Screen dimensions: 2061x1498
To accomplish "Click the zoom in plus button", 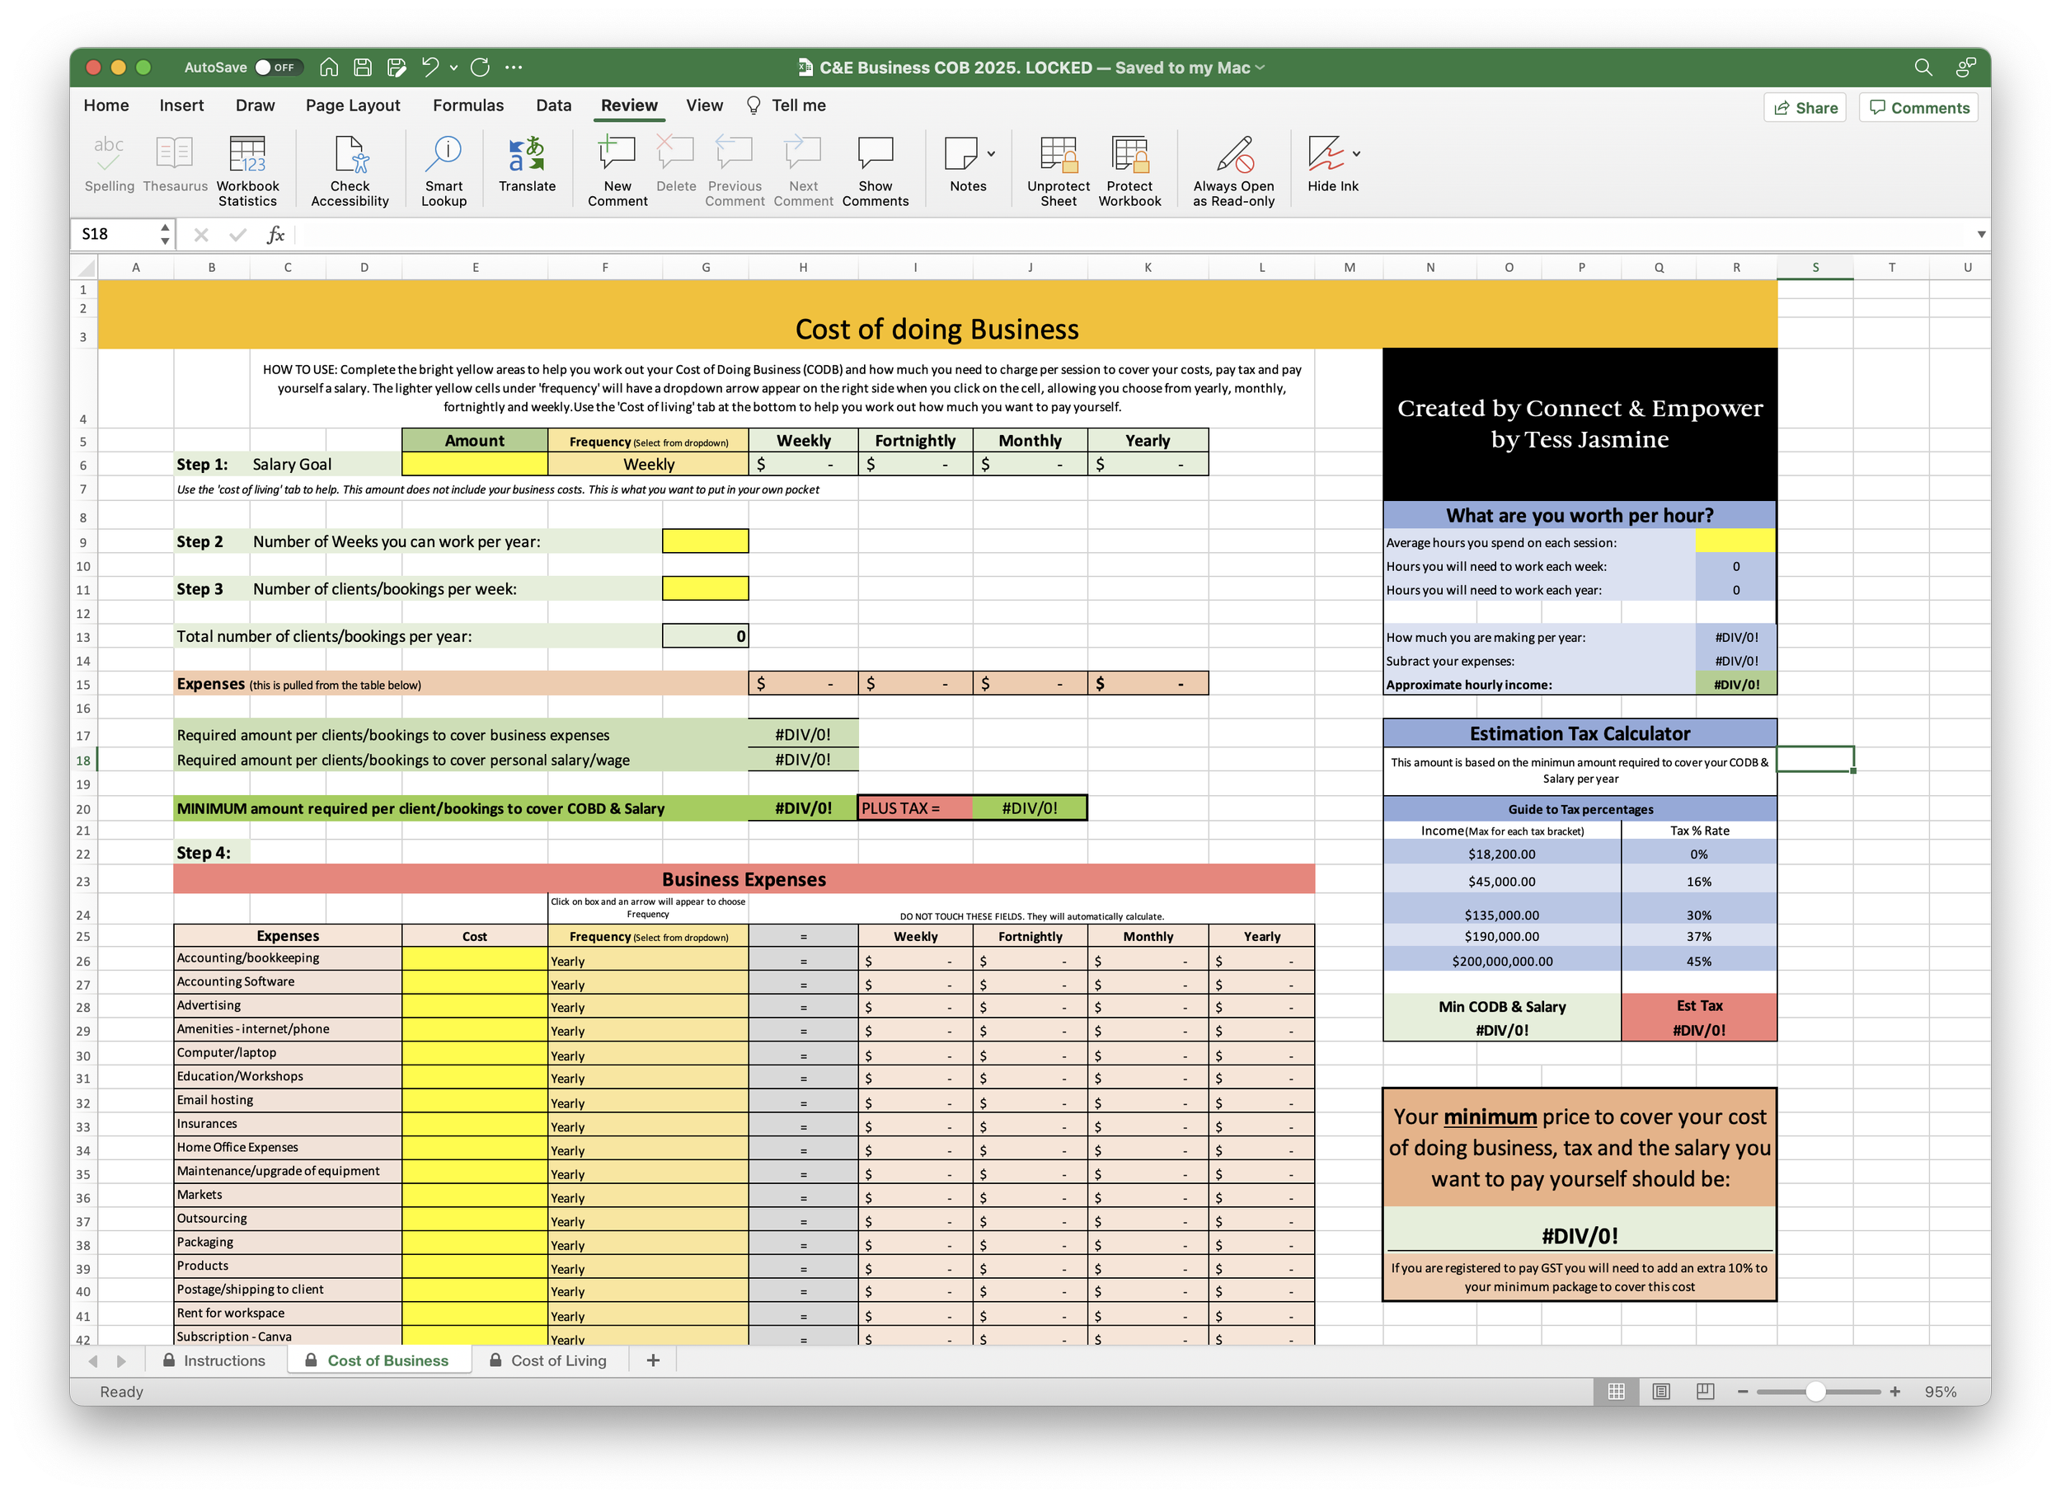I will click(x=1894, y=1391).
